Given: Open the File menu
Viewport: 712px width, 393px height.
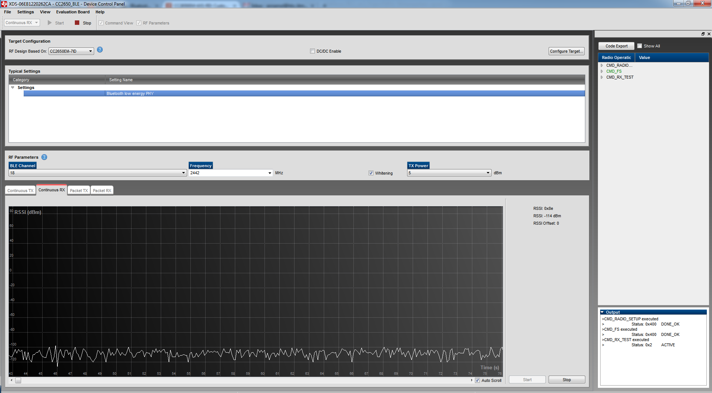Looking at the screenshot, I should click(x=7, y=12).
